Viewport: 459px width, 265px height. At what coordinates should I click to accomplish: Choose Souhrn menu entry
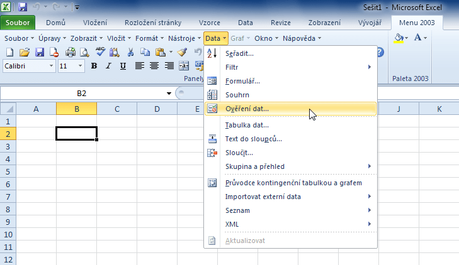[290, 95]
